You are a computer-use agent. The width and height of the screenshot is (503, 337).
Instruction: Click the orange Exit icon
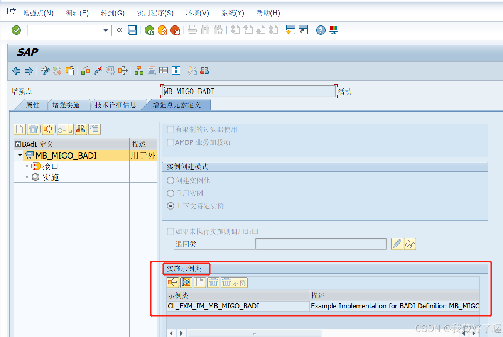pyautogui.click(x=162, y=30)
